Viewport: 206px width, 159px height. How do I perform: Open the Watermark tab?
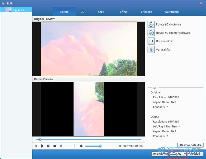pyautogui.click(x=171, y=12)
